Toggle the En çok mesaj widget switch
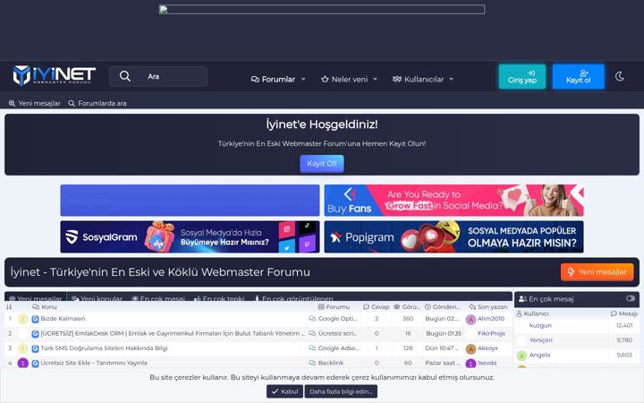The width and height of the screenshot is (644, 403). tap(631, 298)
